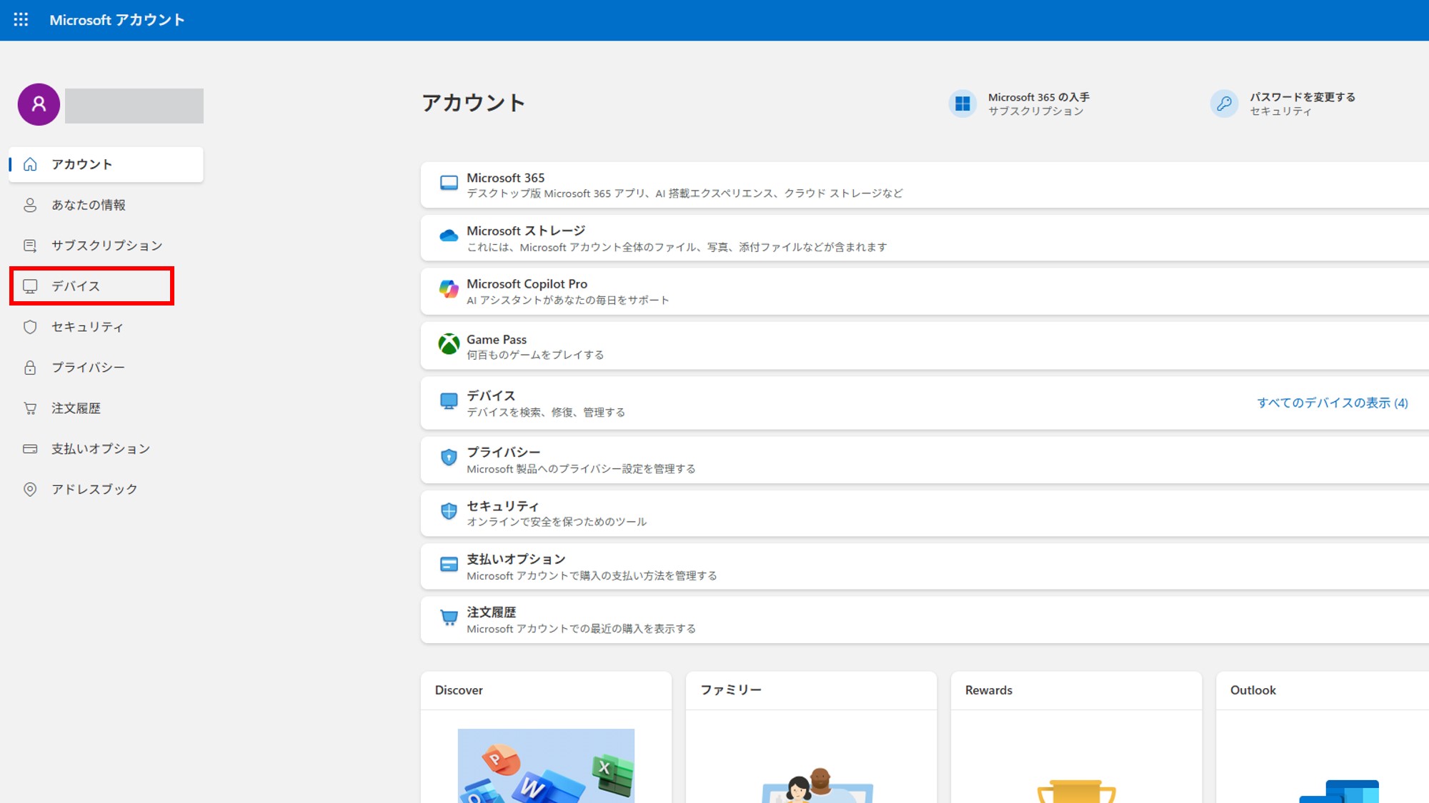
Task: Click Microsoft アカウント header title
Action: coord(117,20)
